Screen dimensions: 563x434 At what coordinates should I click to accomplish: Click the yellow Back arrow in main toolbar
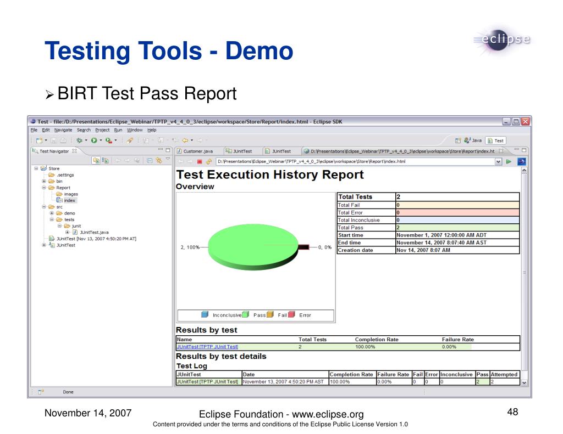click(185, 140)
